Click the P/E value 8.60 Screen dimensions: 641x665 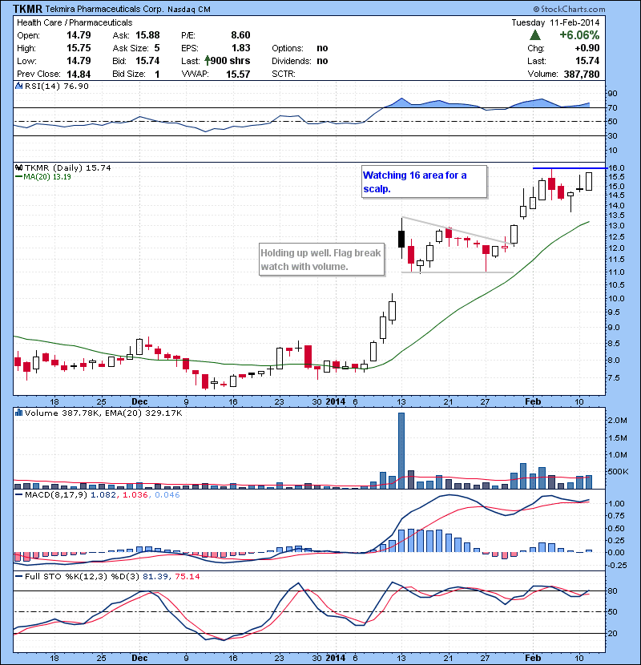[240, 34]
